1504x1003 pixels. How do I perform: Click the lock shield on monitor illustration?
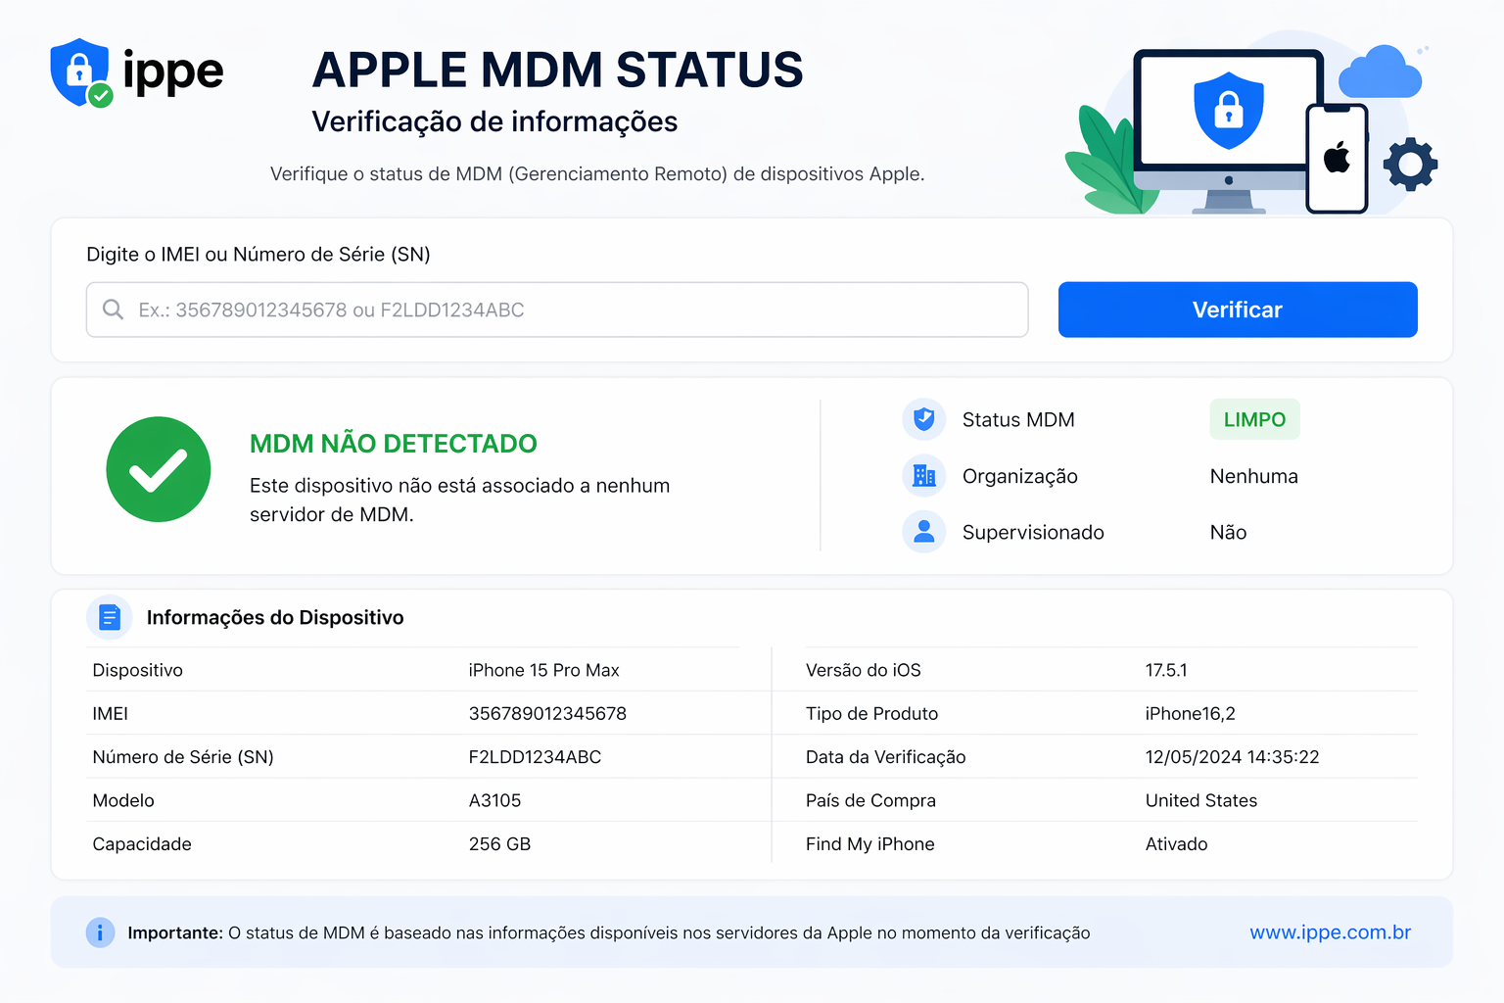[x=1229, y=110]
